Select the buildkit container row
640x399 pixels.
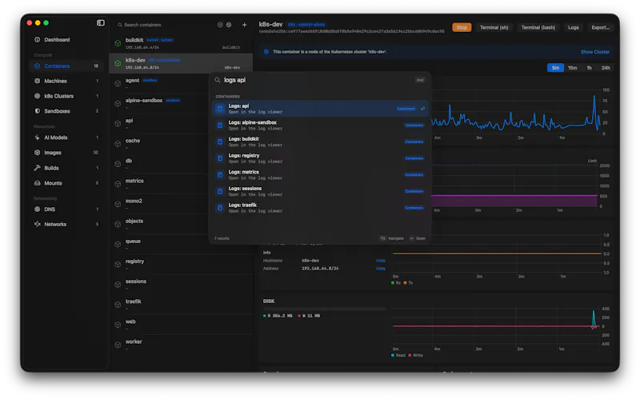pyautogui.click(x=181, y=43)
